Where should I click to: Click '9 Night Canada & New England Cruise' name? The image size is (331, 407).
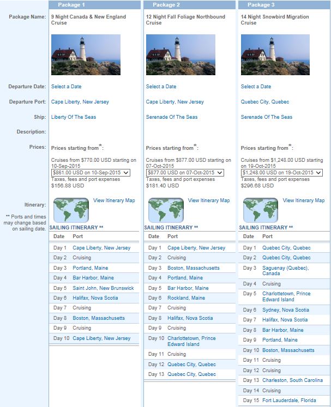tap(88, 20)
